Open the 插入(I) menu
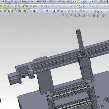Image resolution: width=109 pixels, height=109 pixels. click(14, 1)
